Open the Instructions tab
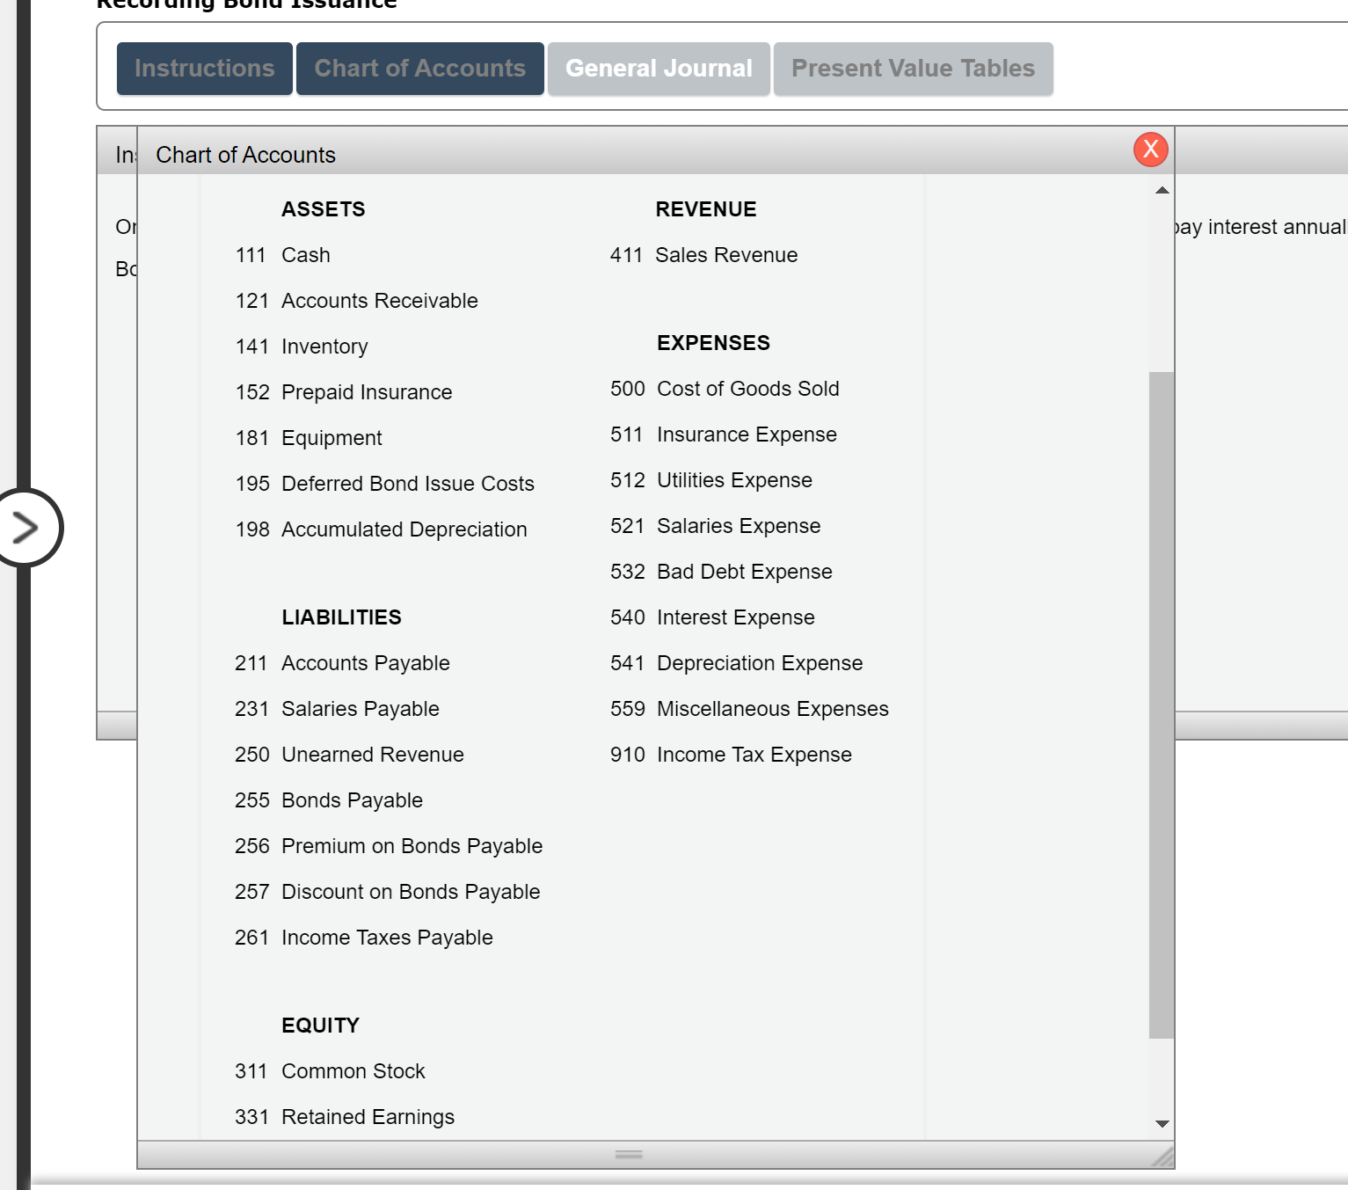The height and width of the screenshot is (1190, 1348). pos(205,69)
